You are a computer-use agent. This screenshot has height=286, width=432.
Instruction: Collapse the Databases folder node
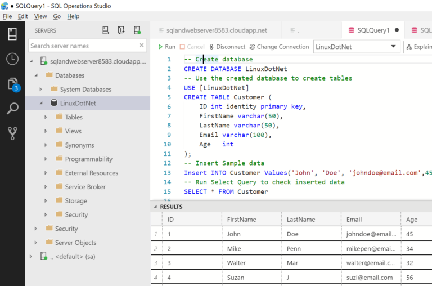pos(36,75)
